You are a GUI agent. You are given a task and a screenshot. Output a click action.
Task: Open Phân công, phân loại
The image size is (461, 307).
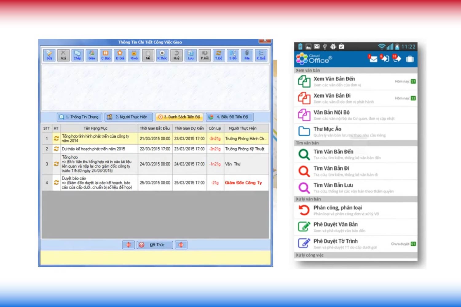click(x=356, y=210)
